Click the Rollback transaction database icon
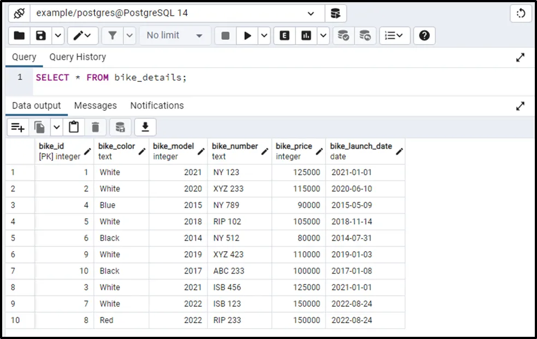Screen dimensions: 537x339 365,35
